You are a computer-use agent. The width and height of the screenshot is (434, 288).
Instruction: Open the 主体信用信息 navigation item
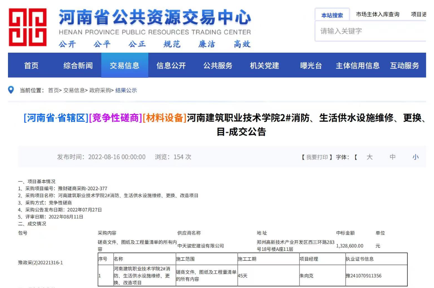click(357, 66)
